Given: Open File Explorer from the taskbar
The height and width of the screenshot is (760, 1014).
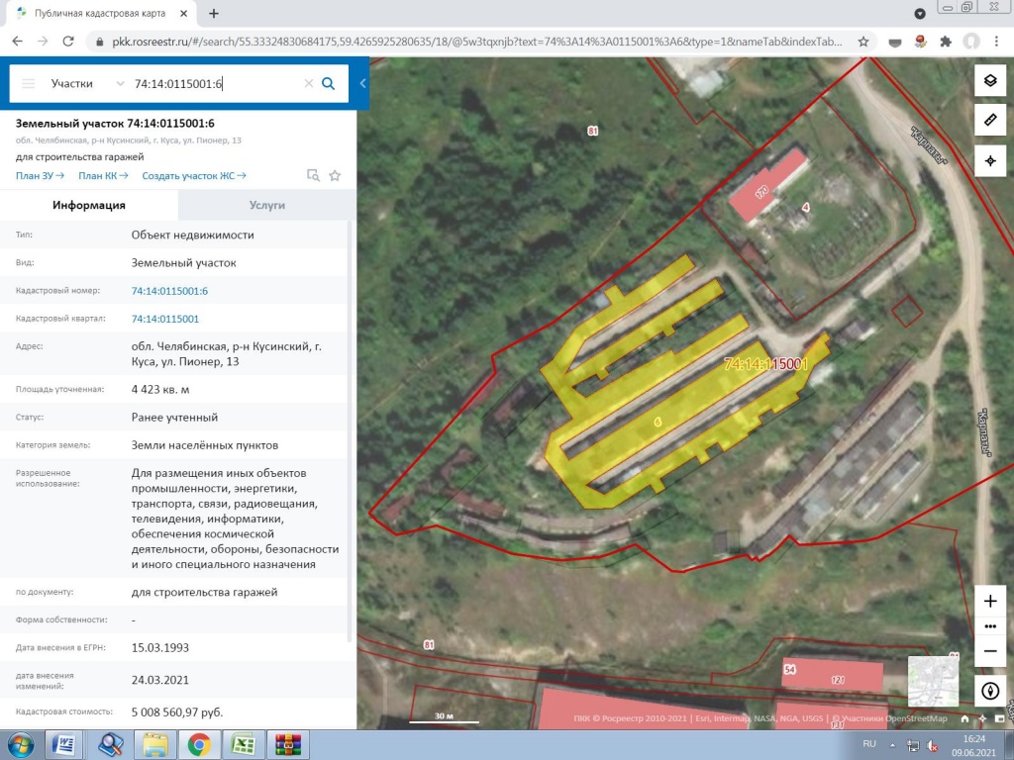Looking at the screenshot, I should pos(155,745).
